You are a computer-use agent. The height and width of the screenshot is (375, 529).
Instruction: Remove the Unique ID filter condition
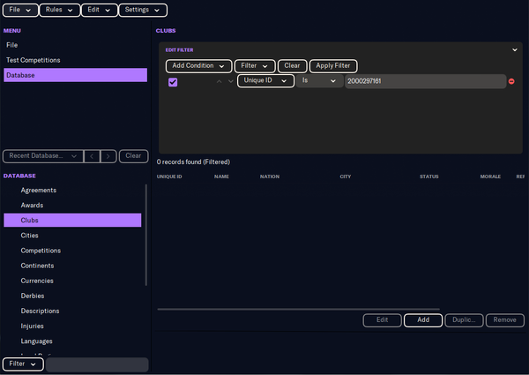click(x=511, y=81)
